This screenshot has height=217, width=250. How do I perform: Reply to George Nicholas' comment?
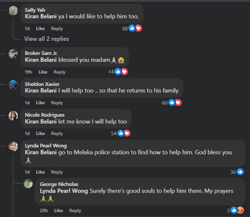click(75, 210)
